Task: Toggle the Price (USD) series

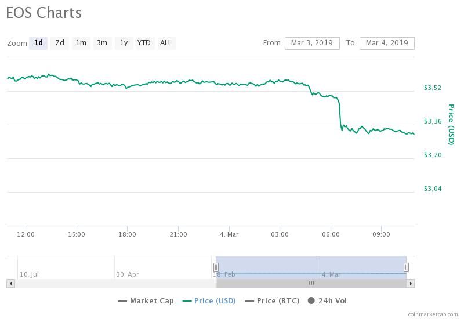Action: (210, 300)
